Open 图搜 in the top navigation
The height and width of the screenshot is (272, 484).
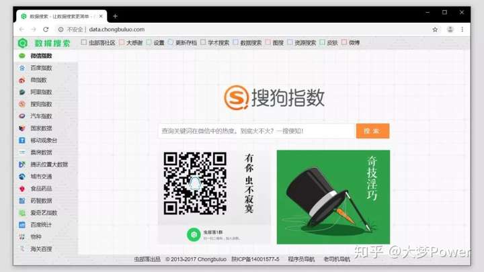(x=274, y=42)
